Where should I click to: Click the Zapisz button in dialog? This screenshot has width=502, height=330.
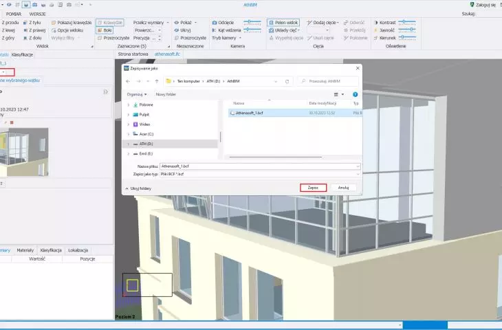[313, 188]
